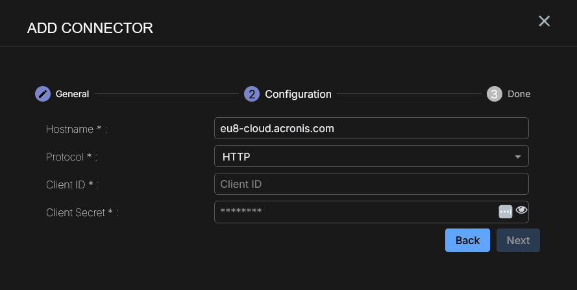577x290 pixels.
Task: Click the Hostname field label
Action: tap(76, 129)
